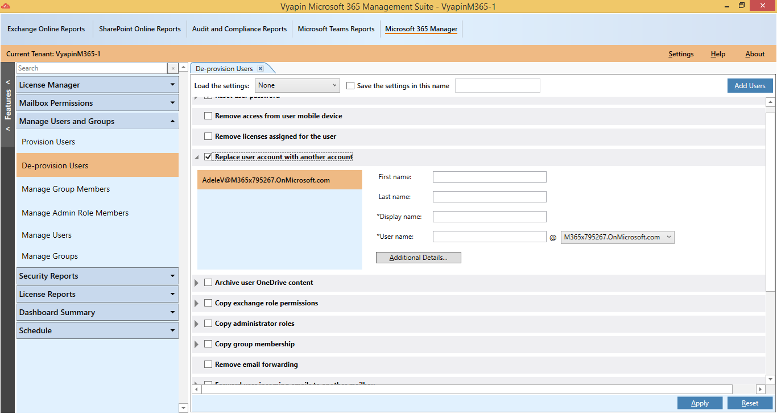Collapse Manage Users and Groups section
This screenshot has width=777, height=414.
[x=97, y=121]
